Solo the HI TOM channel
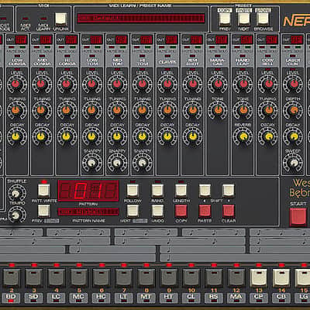 [148, 47]
